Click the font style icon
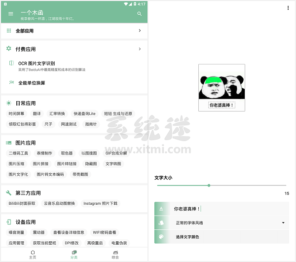The height and width of the screenshot is (262, 296). (x=161, y=223)
